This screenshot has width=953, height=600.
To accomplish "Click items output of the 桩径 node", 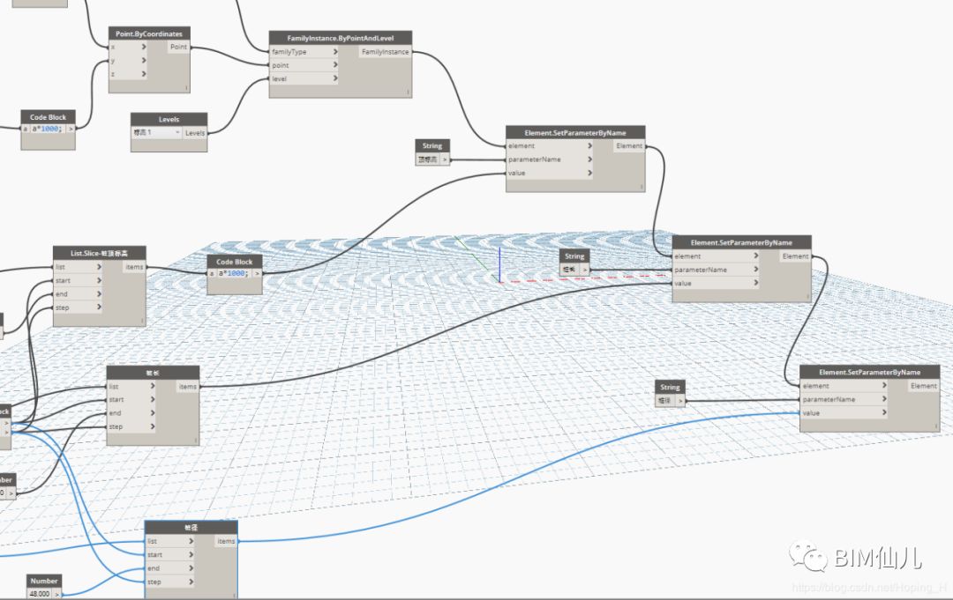I will tap(226, 541).
